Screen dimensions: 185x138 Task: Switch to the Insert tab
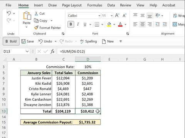38,5
